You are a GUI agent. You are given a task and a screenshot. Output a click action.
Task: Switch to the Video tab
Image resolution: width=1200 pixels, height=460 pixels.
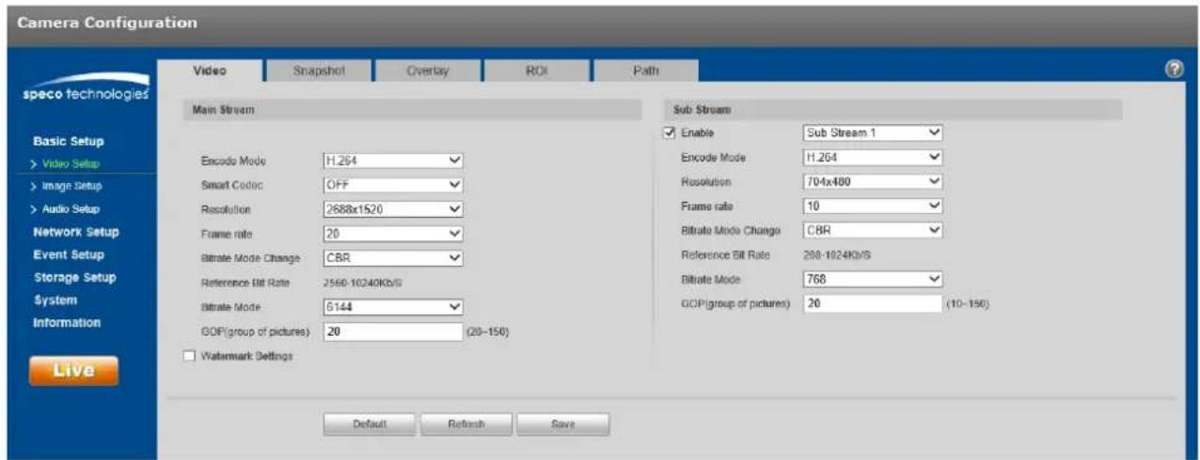(211, 71)
